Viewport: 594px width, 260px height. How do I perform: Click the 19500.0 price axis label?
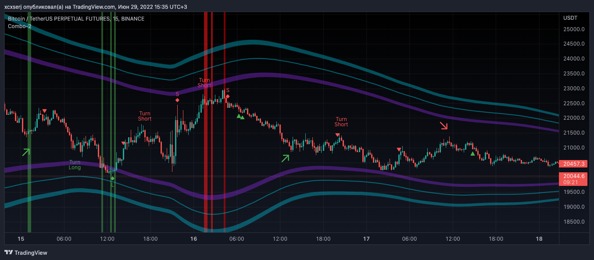(574, 192)
